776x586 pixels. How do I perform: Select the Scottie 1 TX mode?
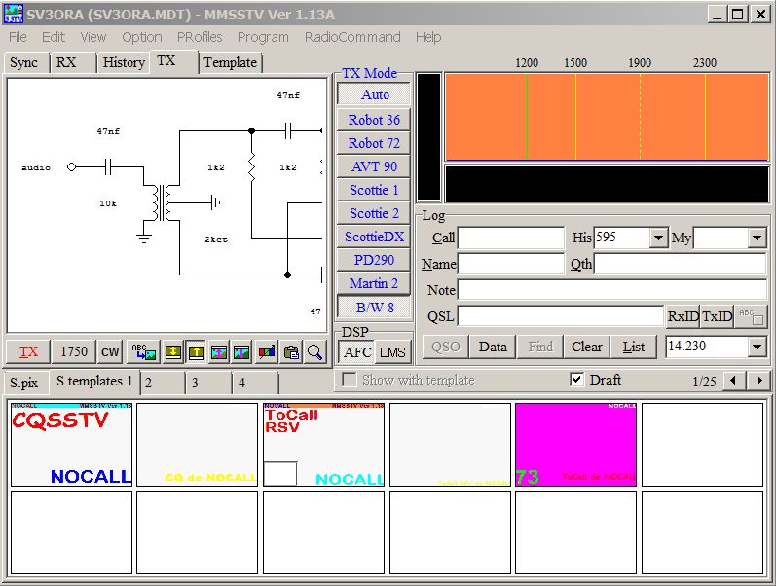(374, 190)
